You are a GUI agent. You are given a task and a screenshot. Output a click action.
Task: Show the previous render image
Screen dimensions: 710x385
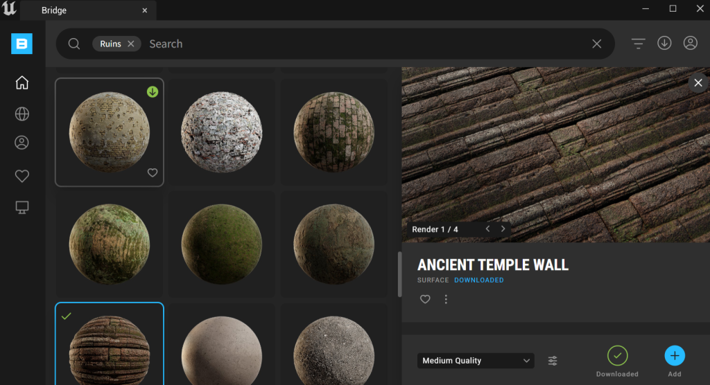[x=487, y=229]
